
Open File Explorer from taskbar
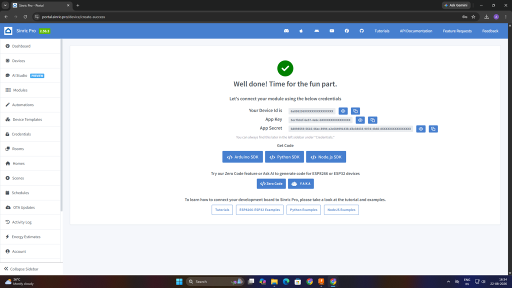tap(274, 281)
